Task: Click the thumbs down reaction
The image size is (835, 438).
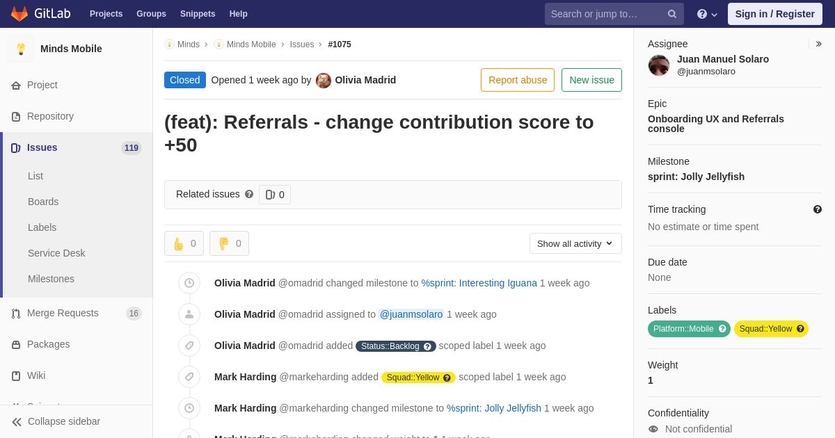Action: [x=229, y=243]
